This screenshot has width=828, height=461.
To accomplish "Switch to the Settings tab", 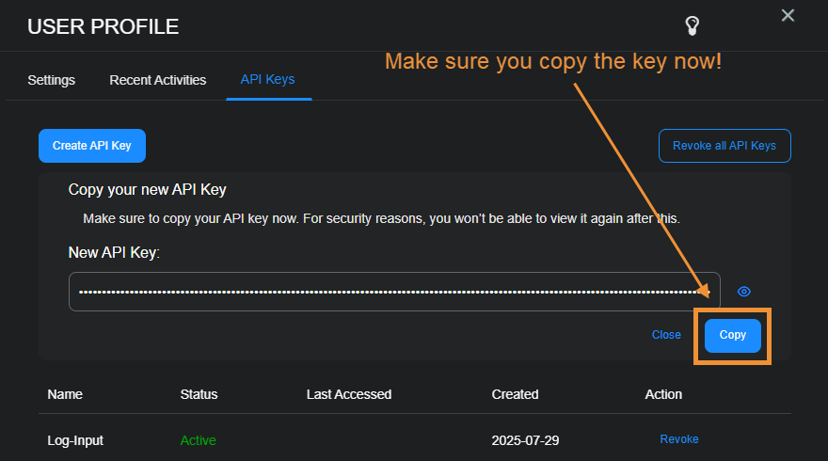I will (52, 80).
